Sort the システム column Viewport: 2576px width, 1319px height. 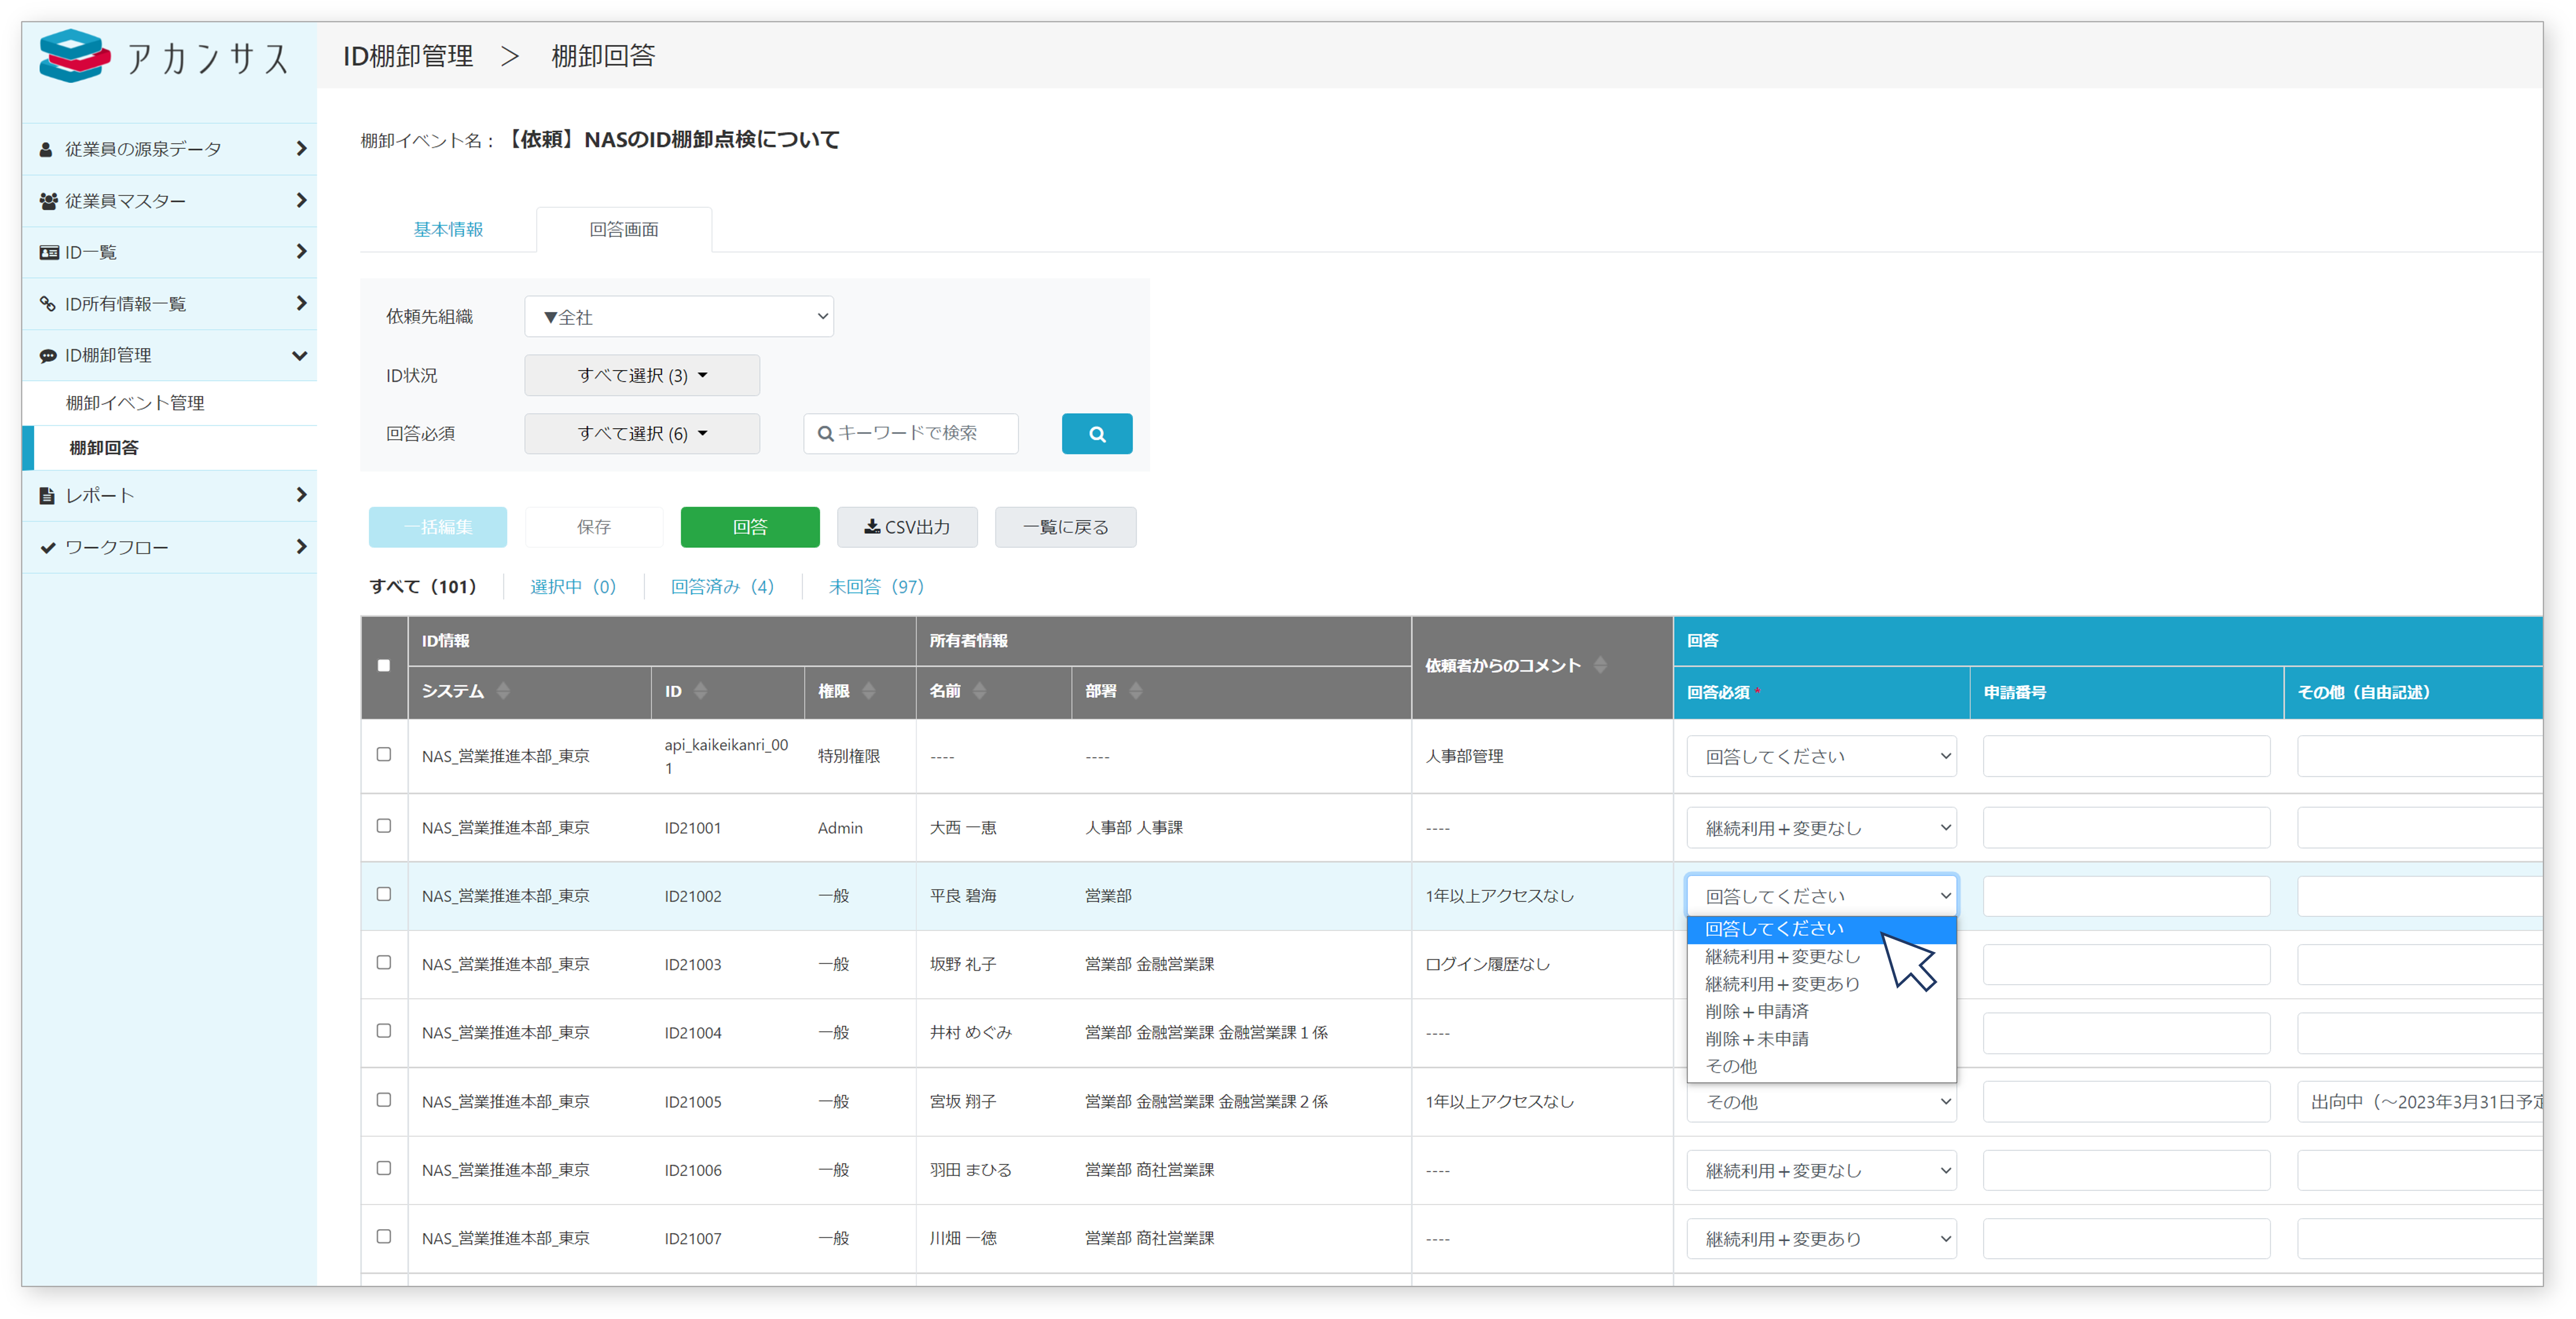point(504,690)
